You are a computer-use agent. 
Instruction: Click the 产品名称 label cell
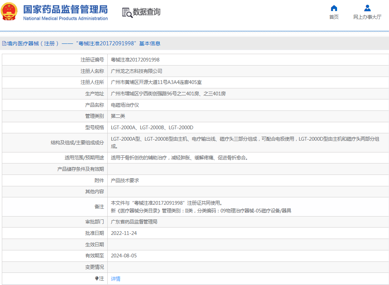click(x=55, y=105)
